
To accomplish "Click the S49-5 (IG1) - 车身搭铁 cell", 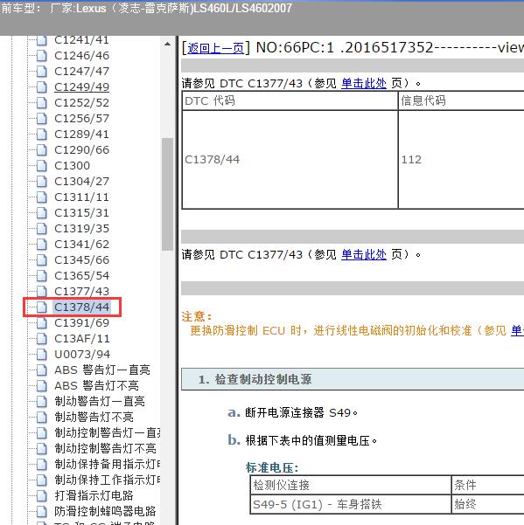I will point(351,504).
